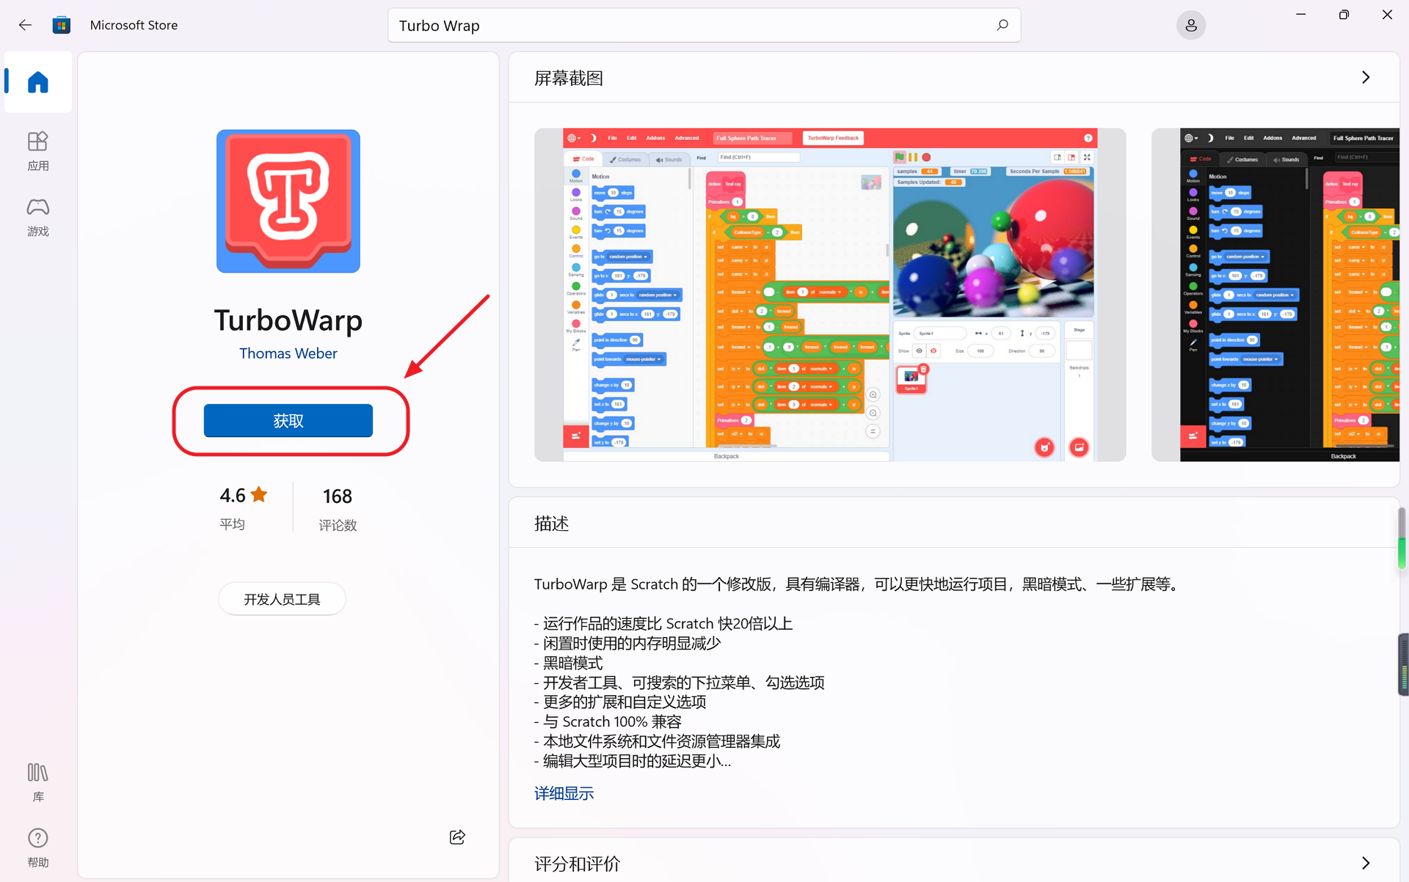Click the page vertical scrollbar
Image resolution: width=1409 pixels, height=882 pixels.
[1402, 537]
